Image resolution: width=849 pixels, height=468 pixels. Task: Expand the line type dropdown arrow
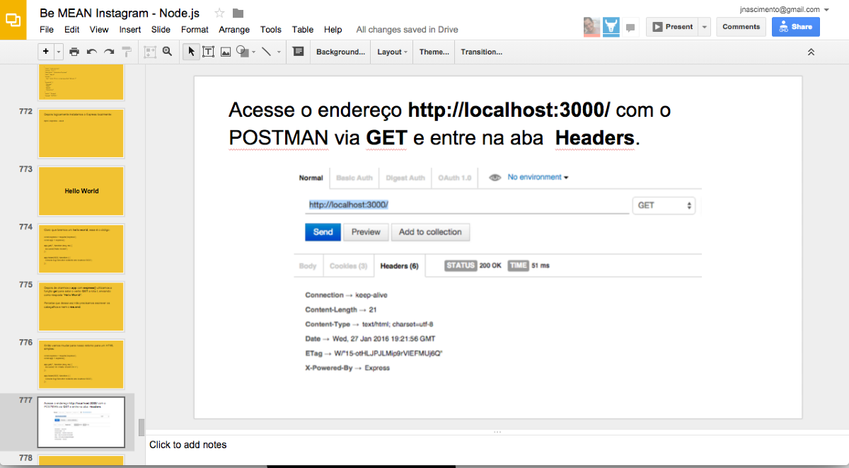coord(279,52)
